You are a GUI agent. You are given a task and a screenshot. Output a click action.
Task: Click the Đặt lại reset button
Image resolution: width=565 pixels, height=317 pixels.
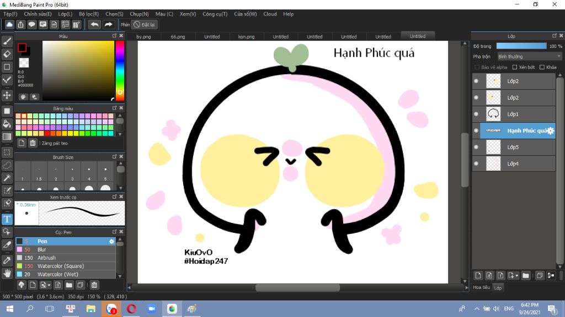pos(144,24)
